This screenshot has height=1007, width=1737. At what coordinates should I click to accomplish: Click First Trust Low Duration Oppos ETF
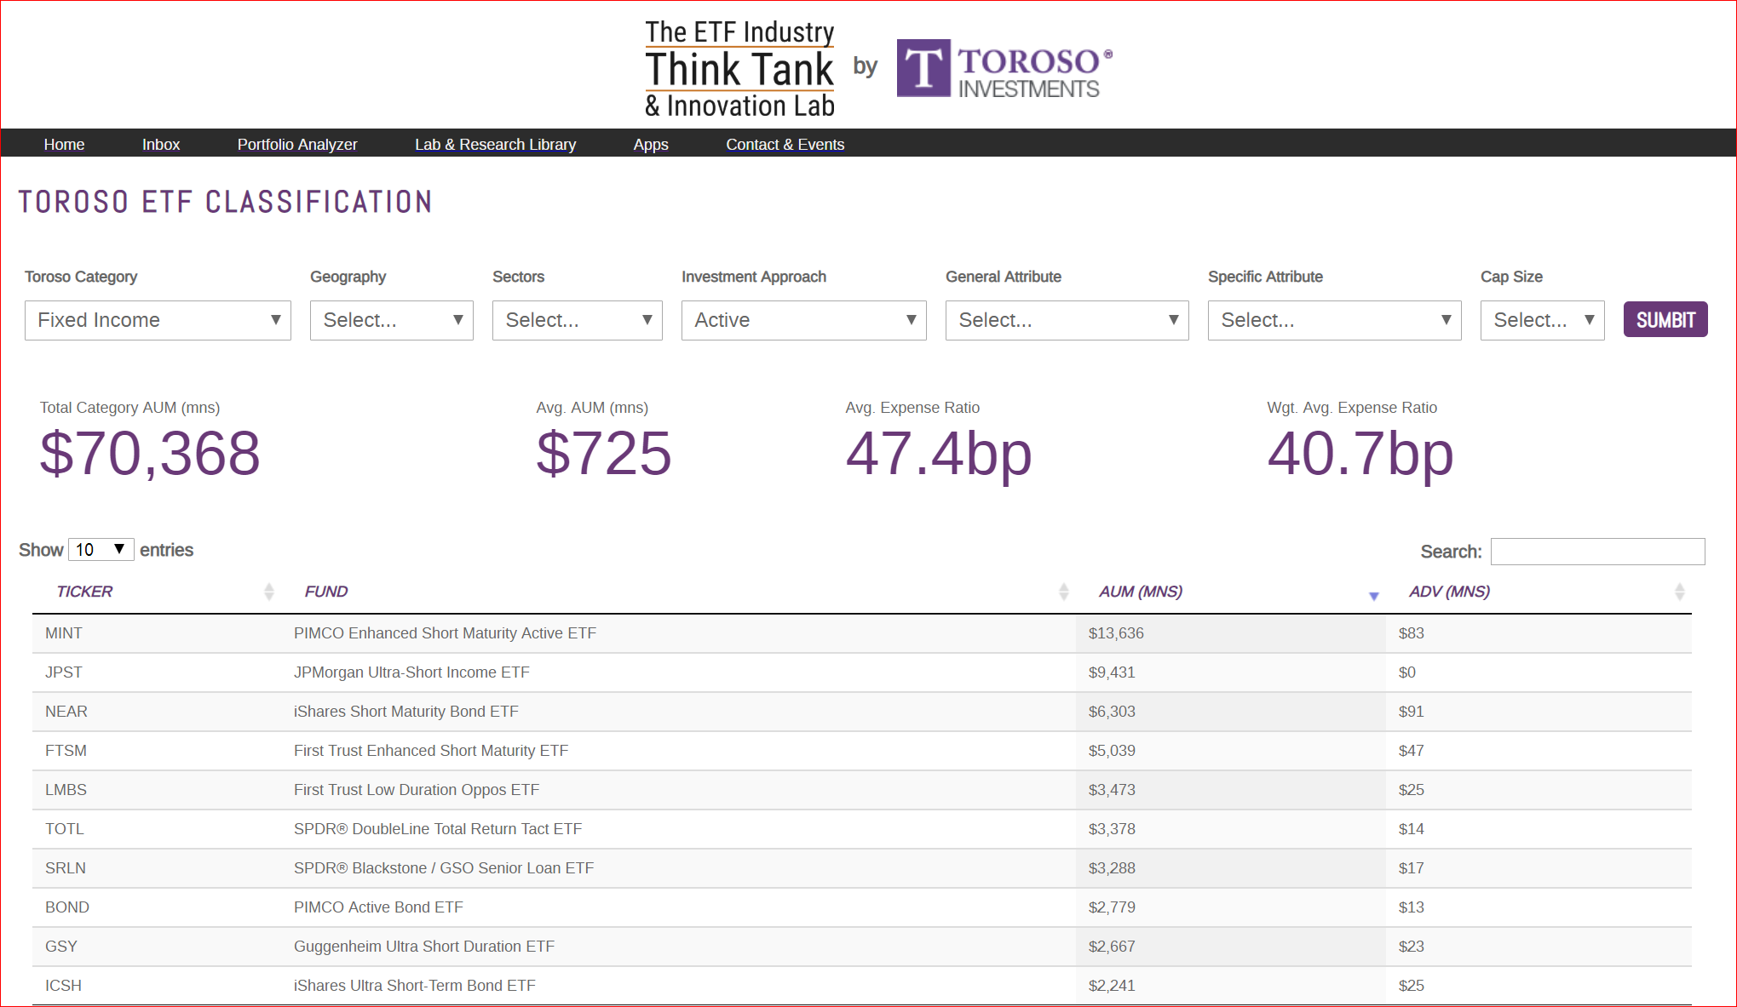click(417, 790)
